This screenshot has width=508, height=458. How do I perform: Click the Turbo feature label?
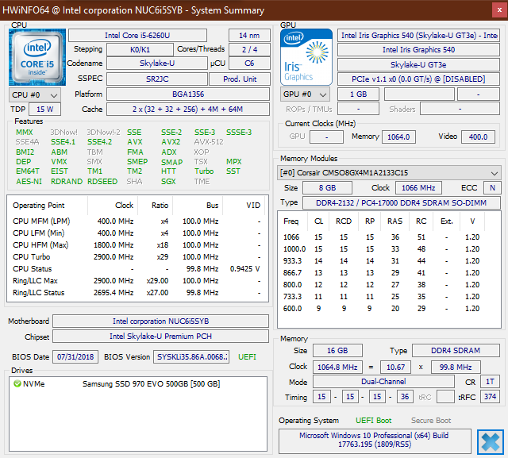pos(204,171)
